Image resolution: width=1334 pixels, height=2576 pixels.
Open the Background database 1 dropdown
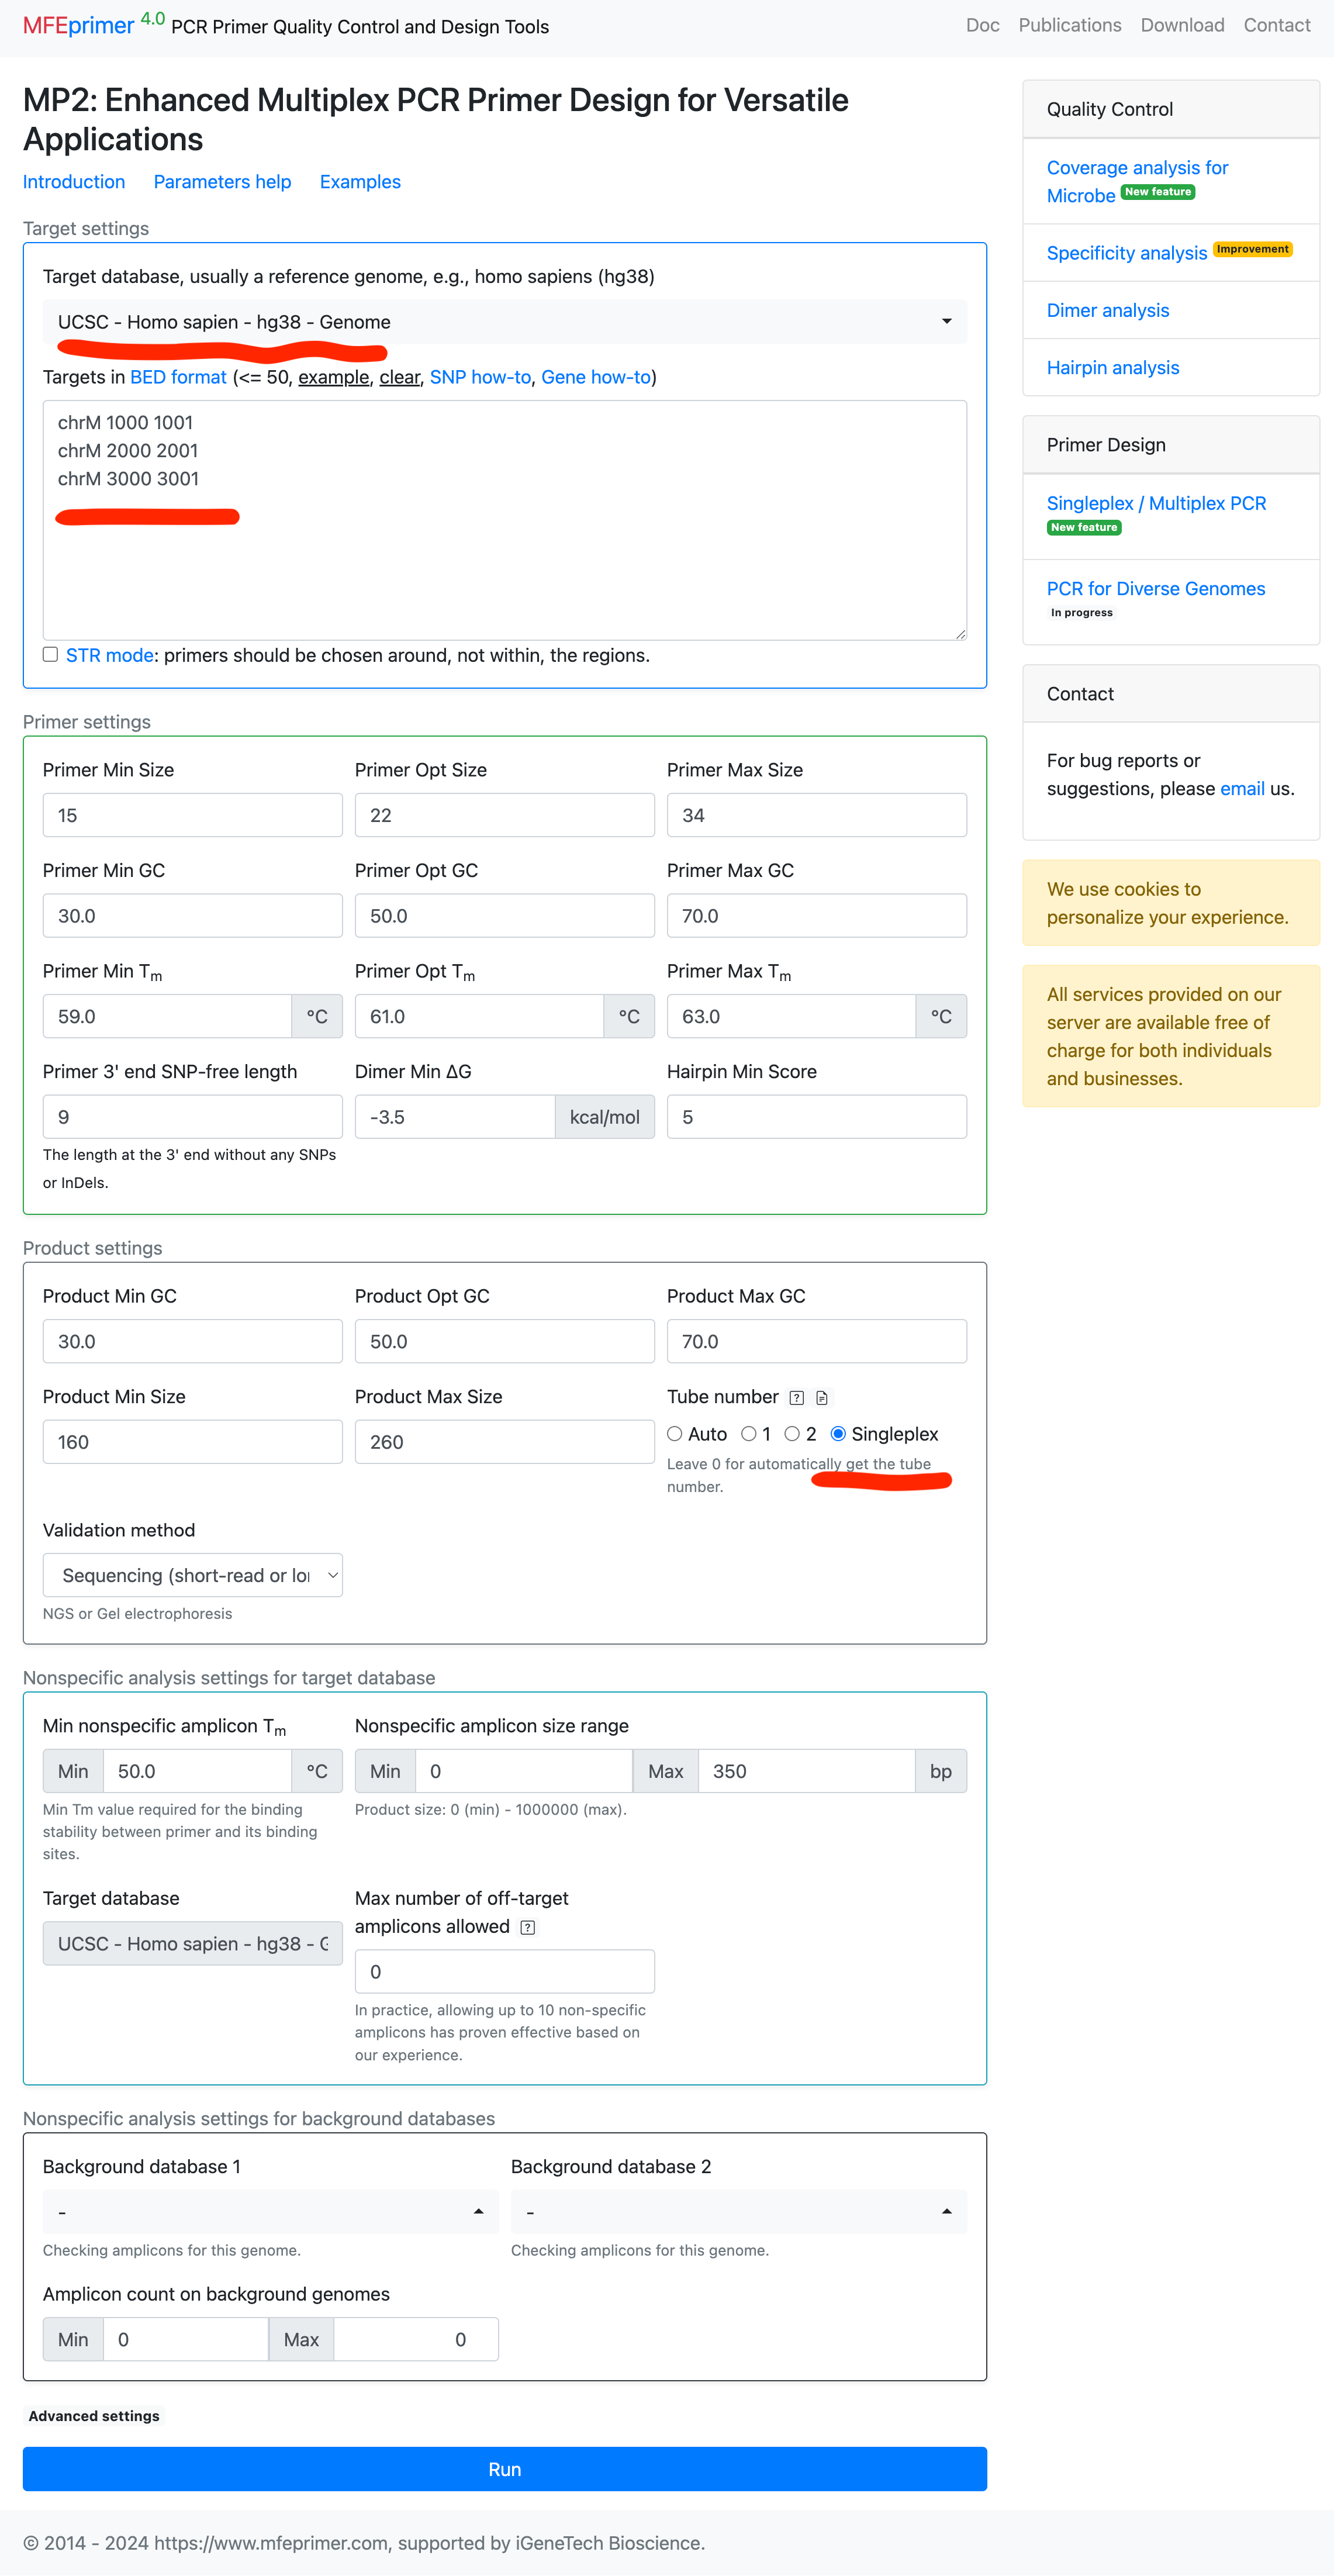(x=270, y=2212)
